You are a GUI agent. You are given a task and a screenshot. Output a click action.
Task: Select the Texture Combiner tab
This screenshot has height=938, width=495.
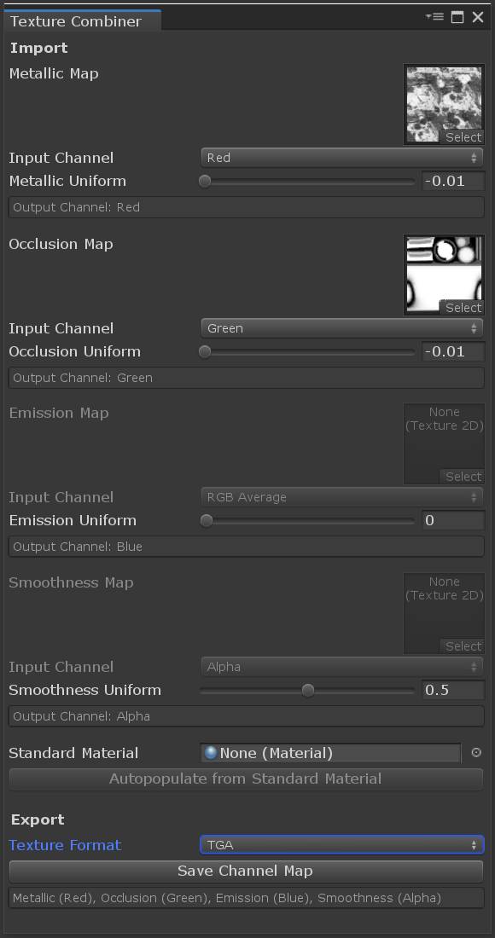coord(77,21)
